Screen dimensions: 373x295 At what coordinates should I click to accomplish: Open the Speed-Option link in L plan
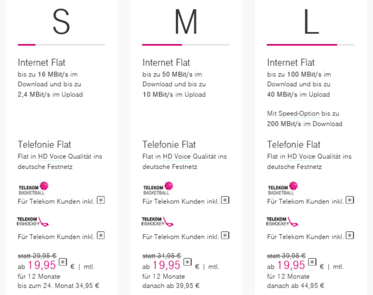pyautogui.click(x=299, y=114)
